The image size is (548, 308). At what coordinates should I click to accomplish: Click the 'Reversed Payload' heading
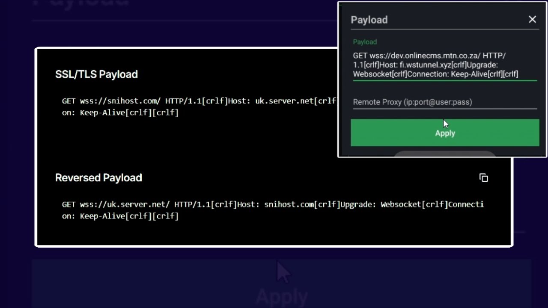coord(98,178)
